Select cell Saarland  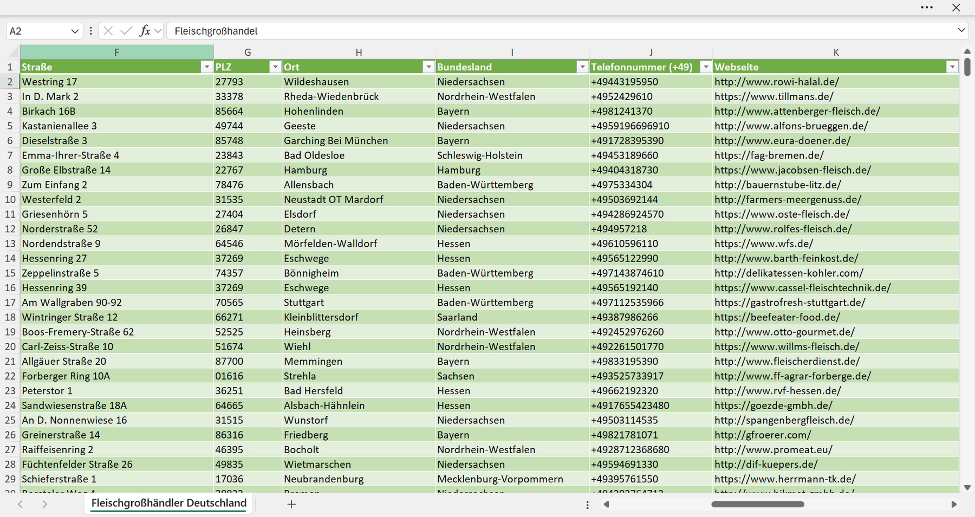tap(512, 317)
